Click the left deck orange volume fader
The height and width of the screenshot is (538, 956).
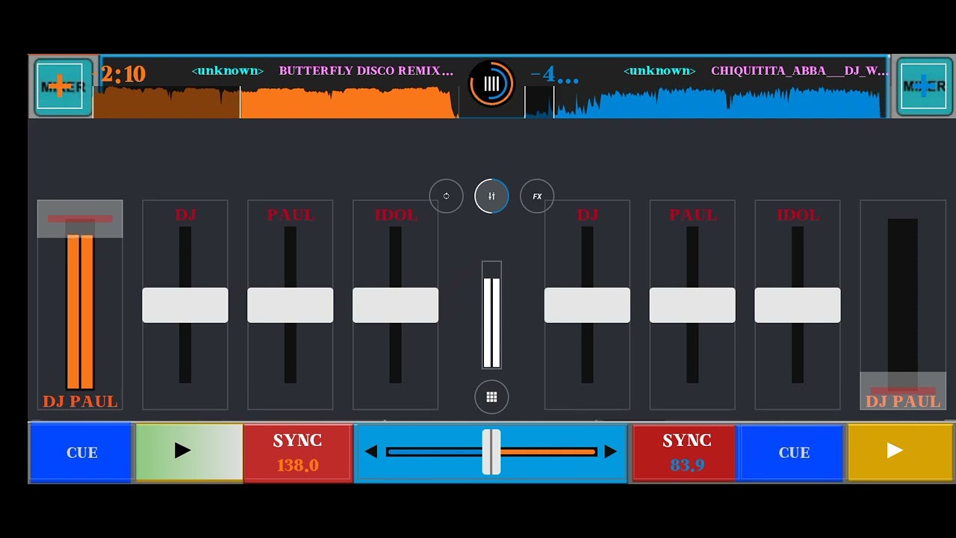pyautogui.click(x=80, y=219)
